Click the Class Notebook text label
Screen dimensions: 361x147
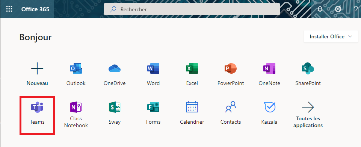76,122
